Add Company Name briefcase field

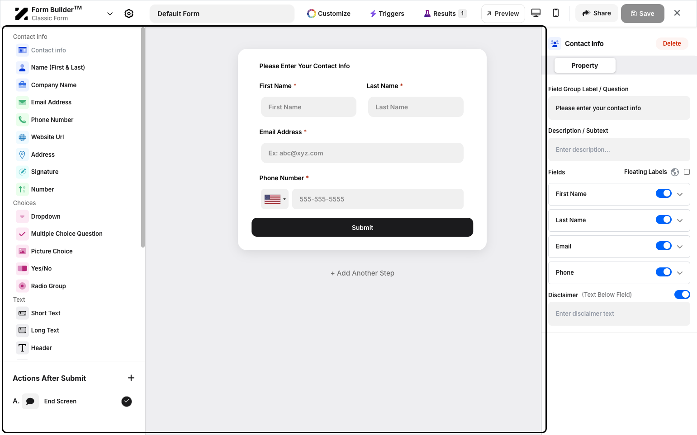[x=22, y=85]
